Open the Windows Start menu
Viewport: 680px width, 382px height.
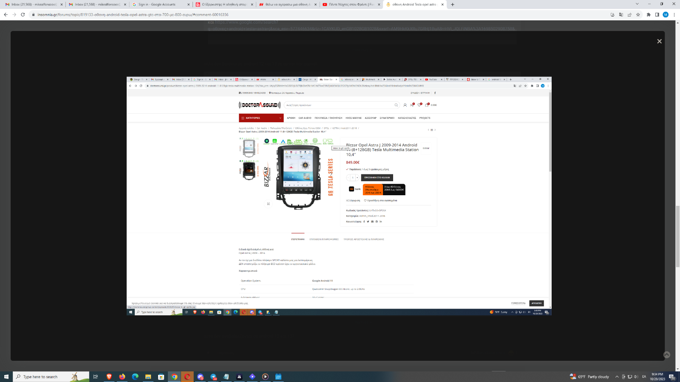pos(6,376)
